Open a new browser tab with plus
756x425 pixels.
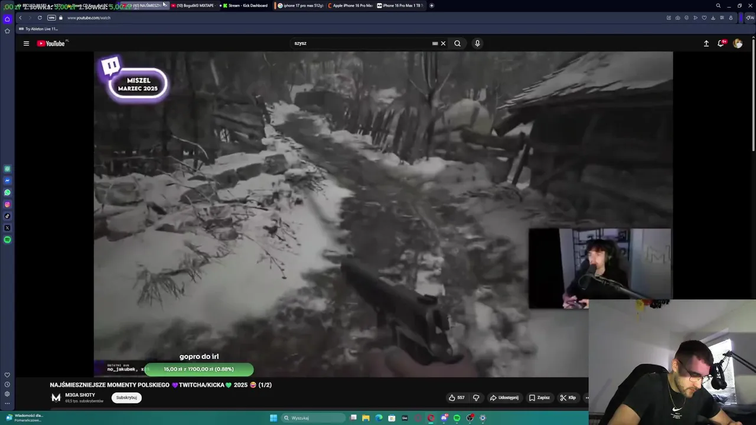432,5
